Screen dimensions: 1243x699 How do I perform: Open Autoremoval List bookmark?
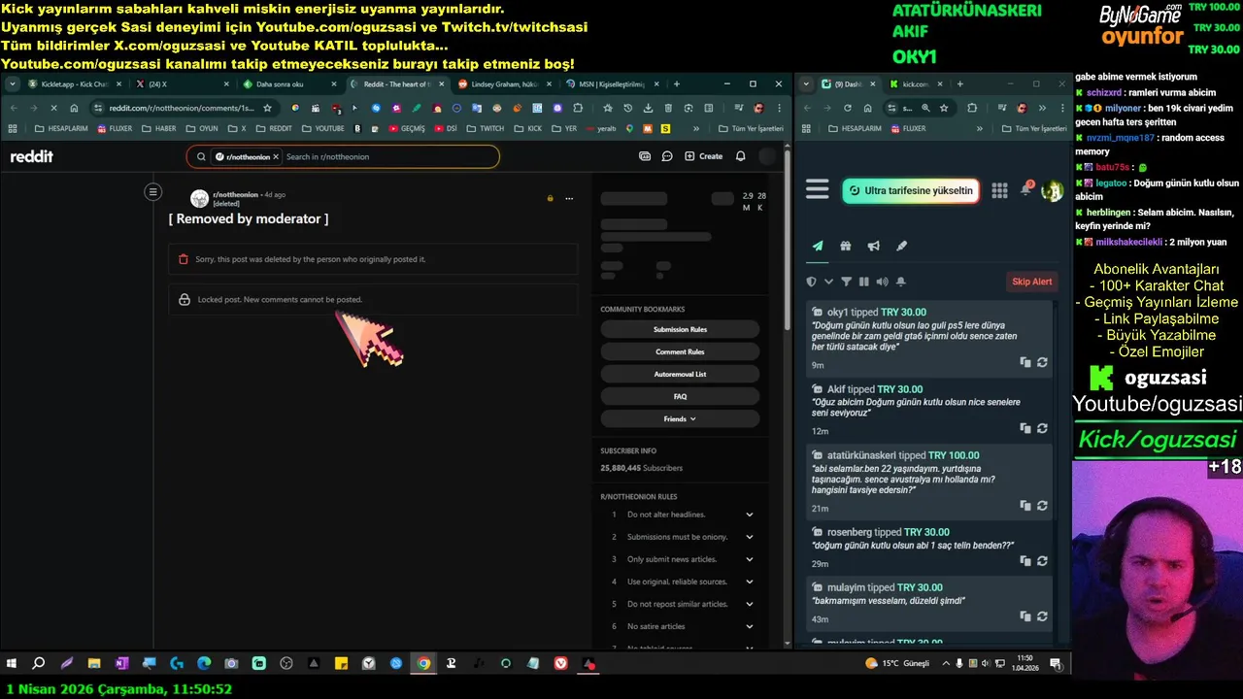pos(680,374)
